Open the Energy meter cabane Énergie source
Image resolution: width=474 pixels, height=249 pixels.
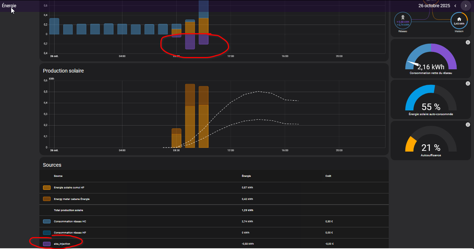(x=72, y=199)
